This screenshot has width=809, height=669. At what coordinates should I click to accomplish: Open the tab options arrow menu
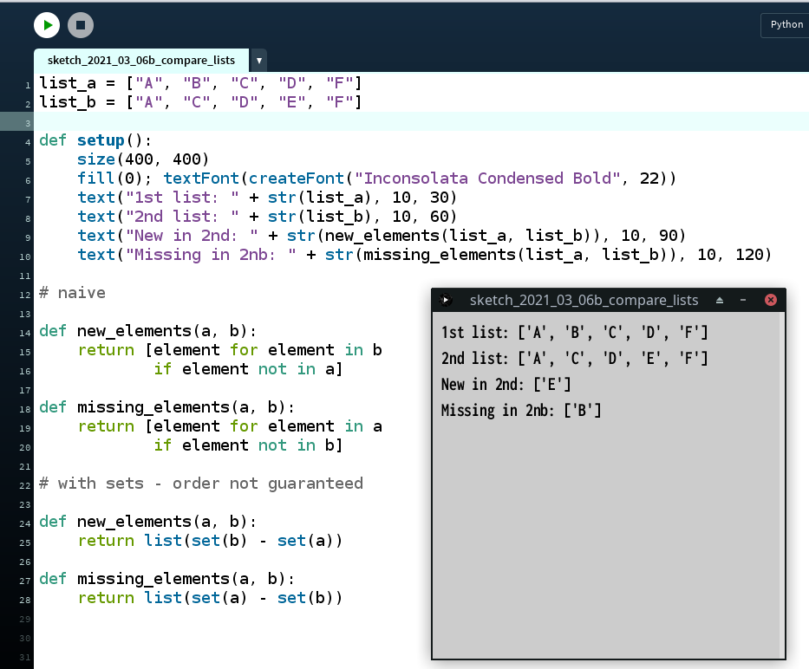259,61
